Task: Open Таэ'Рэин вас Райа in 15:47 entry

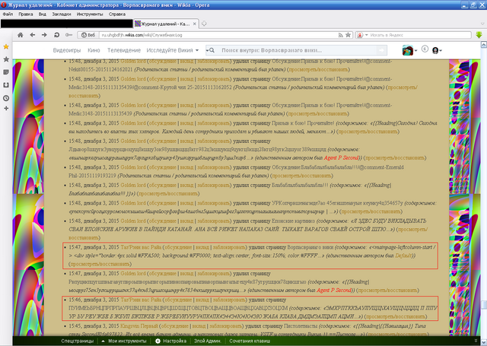Action: point(141,247)
